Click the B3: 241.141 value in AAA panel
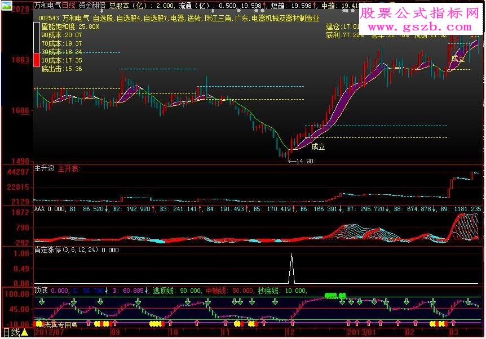 coord(181,209)
